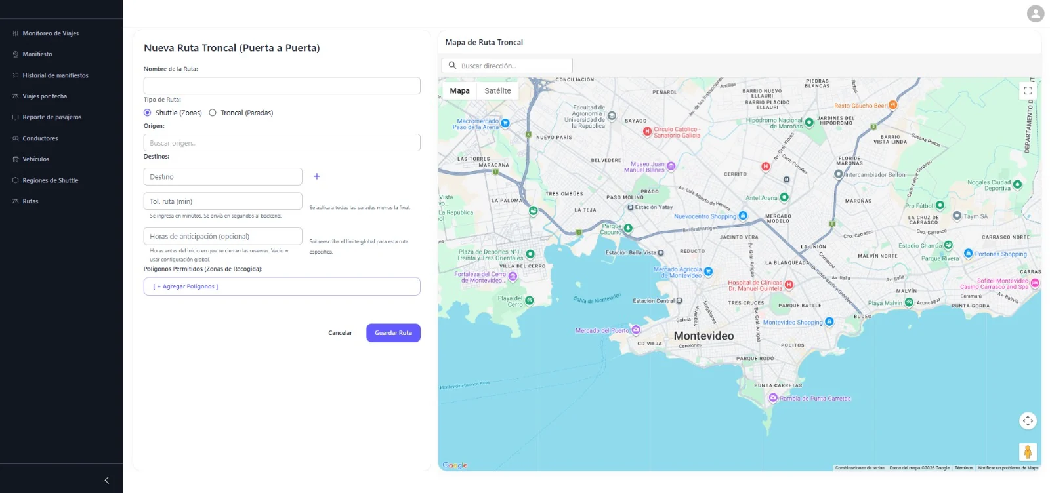The width and height of the screenshot is (1050, 493).
Task: Click Rambla de Punta Carretas marker
Action: point(773,398)
